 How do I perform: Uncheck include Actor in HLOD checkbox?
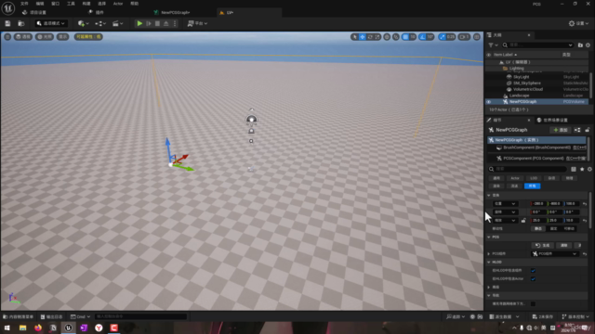coord(533,279)
